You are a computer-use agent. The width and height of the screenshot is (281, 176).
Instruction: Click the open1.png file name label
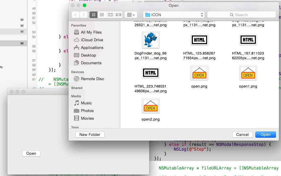coord(248,86)
